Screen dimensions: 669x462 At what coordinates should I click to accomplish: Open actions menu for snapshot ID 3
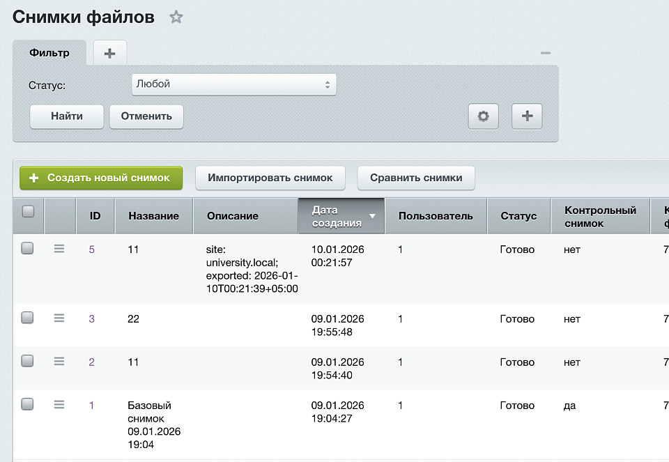59,318
